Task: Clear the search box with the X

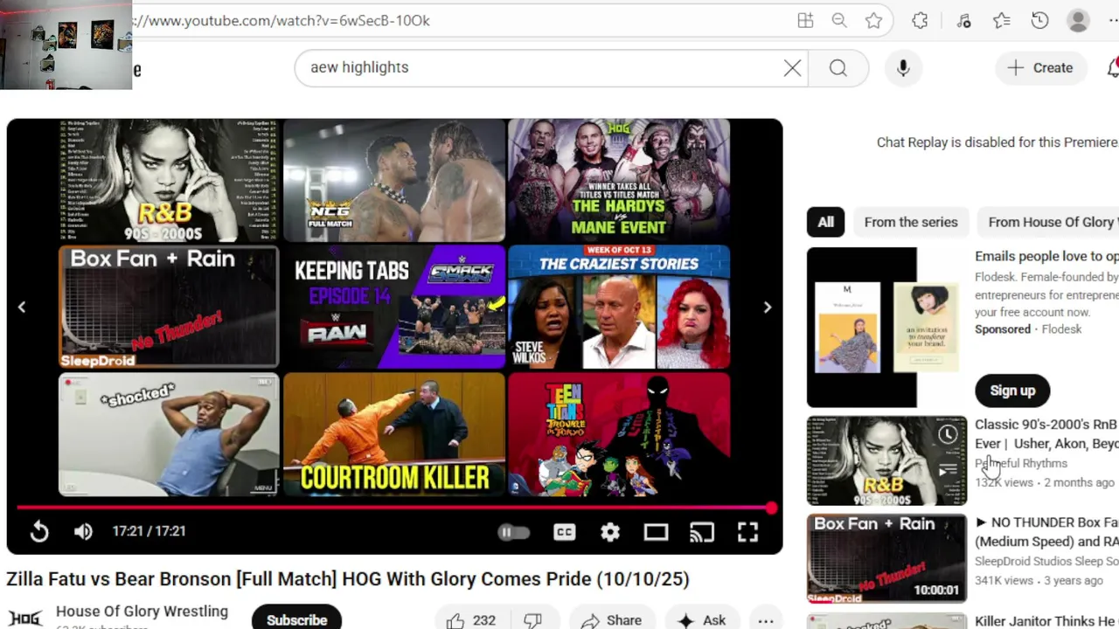Action: [792, 68]
